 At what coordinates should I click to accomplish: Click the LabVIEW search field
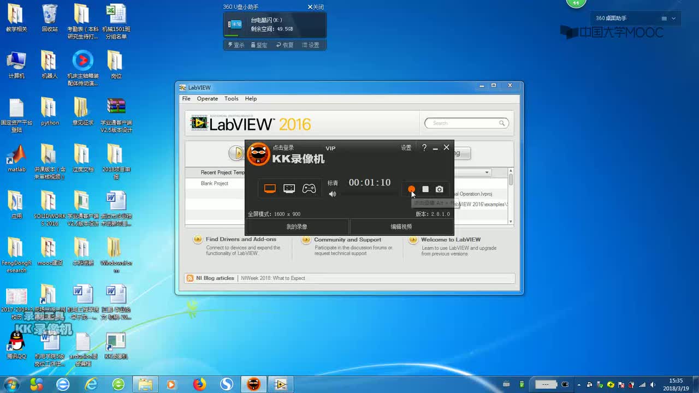point(466,123)
